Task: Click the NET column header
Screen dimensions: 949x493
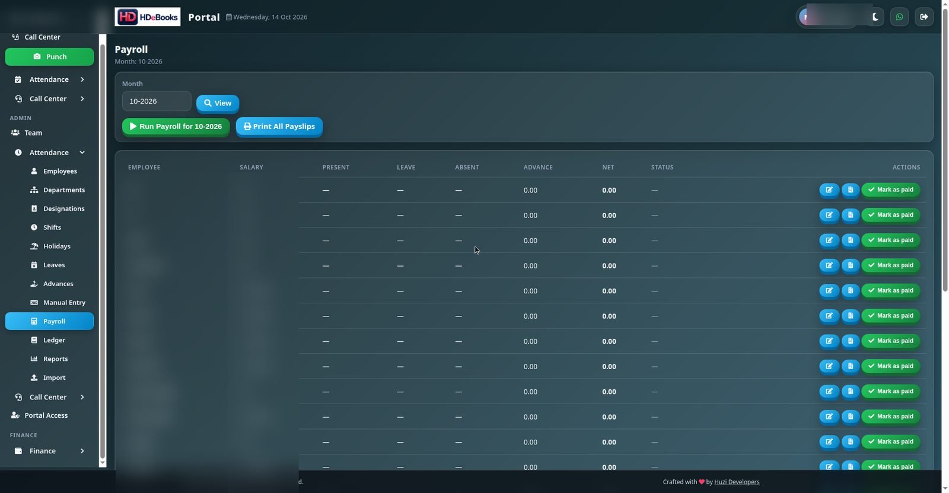Action: (608, 168)
